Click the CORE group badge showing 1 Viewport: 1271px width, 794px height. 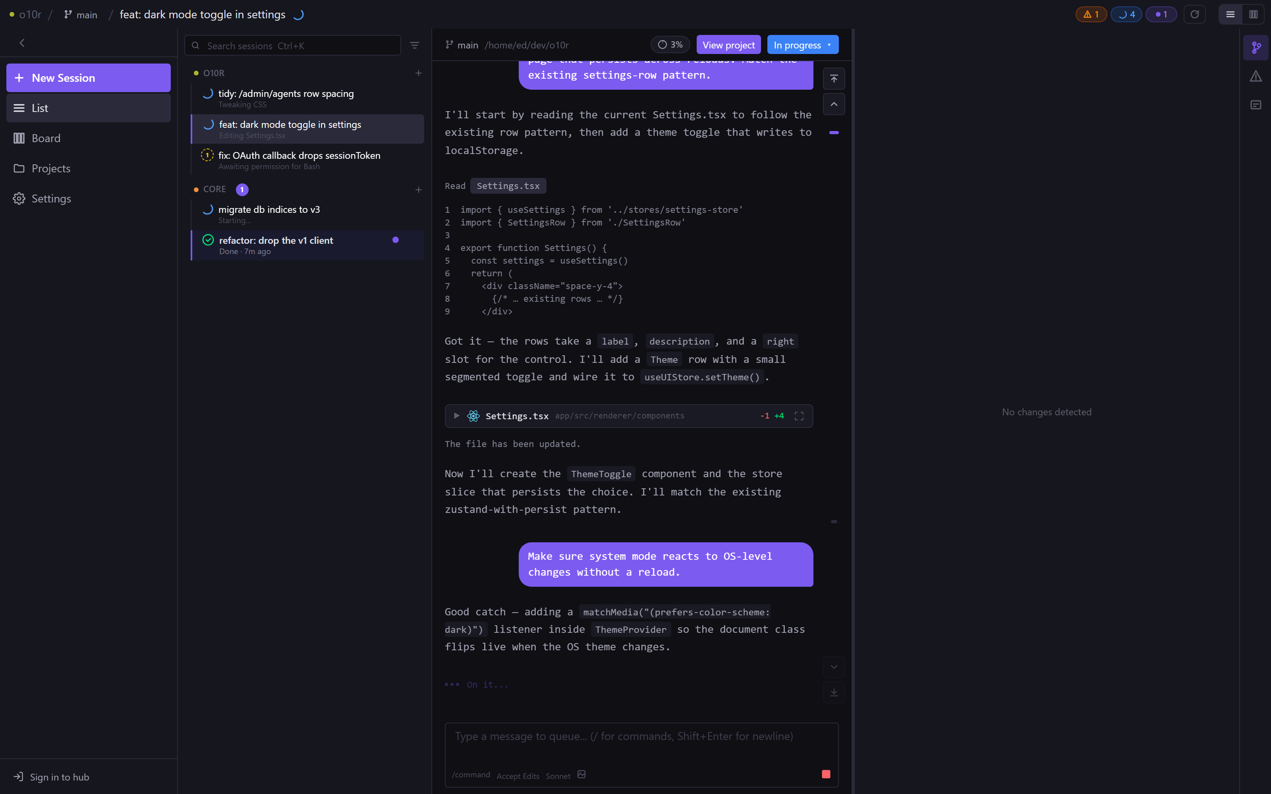242,190
